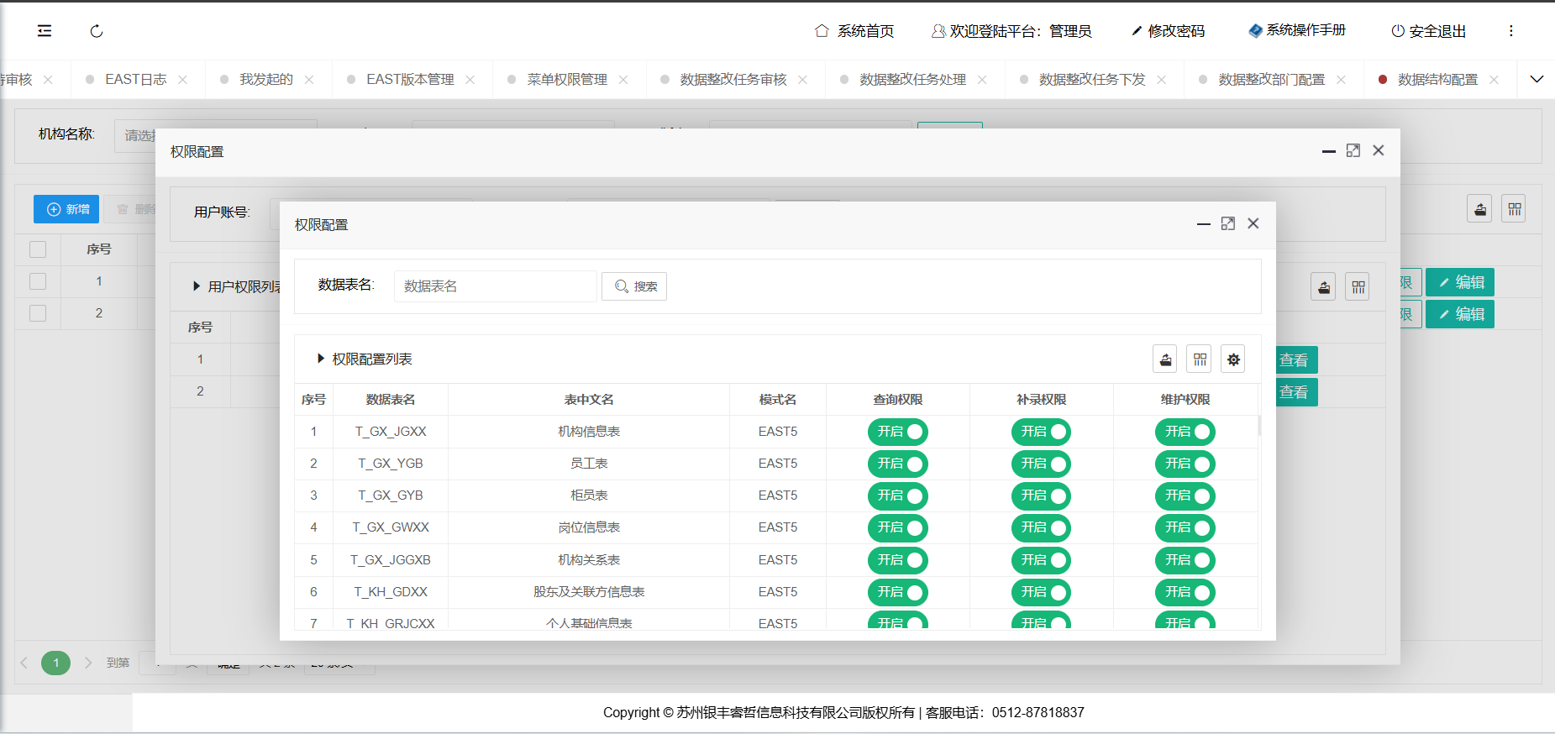Click the 搜索 button
The width and height of the screenshot is (1555, 734).
(x=634, y=286)
